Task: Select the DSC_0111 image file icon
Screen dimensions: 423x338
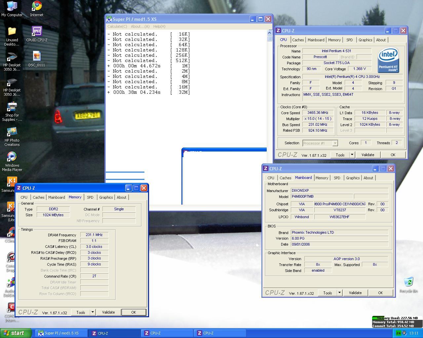Action: (x=37, y=59)
